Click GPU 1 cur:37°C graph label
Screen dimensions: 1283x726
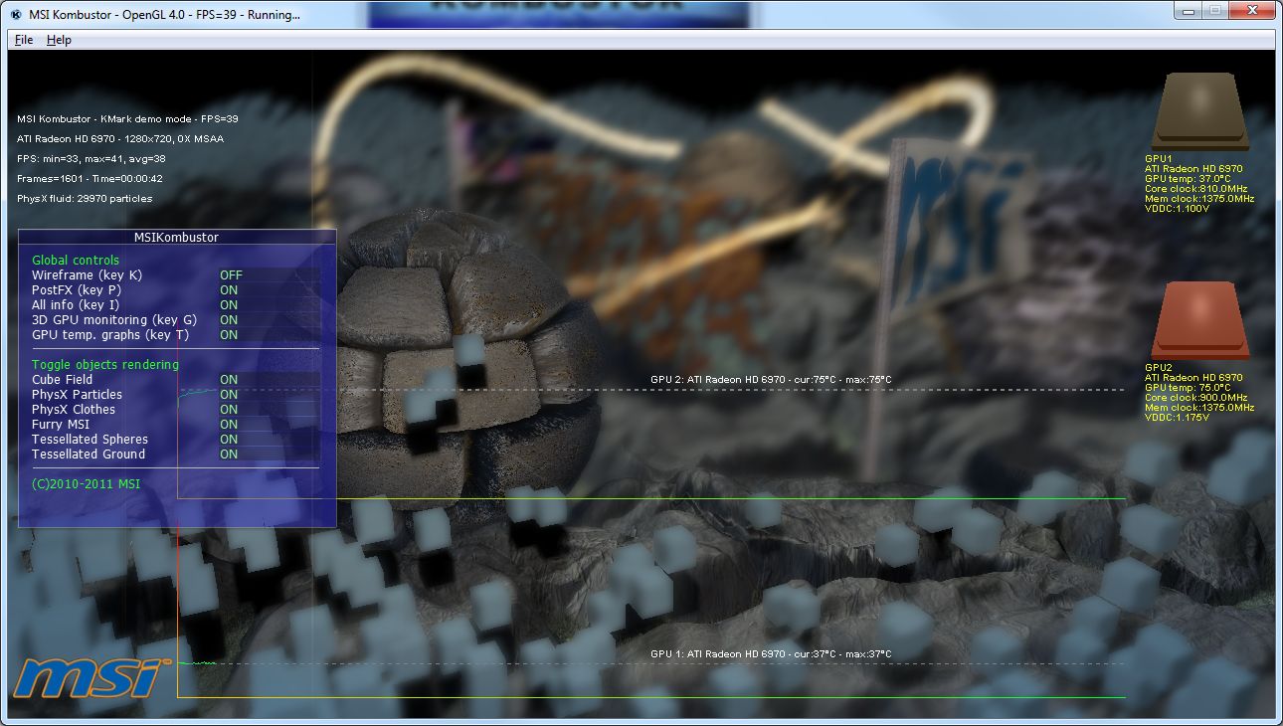[x=771, y=654]
